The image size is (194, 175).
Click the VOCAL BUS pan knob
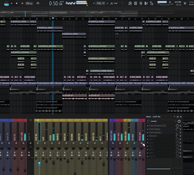pyautogui.click(x=142, y=148)
